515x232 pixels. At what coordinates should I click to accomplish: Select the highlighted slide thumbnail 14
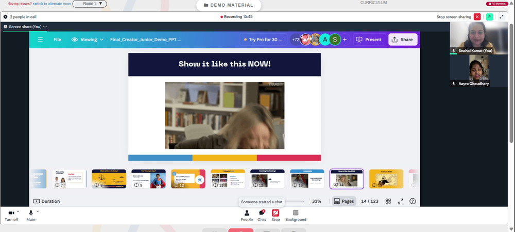coord(347,179)
